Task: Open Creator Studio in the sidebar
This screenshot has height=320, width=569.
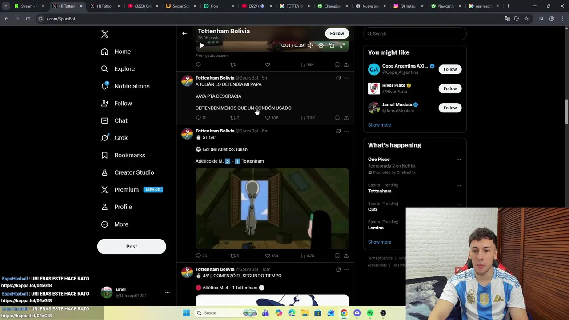Action: pos(128,172)
